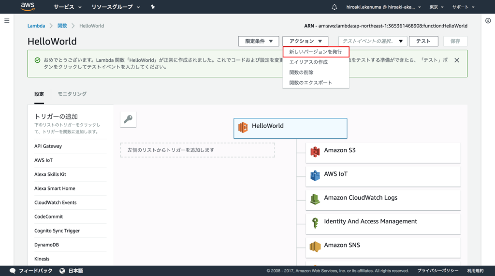Collapse the アクション dropdown

[306, 41]
